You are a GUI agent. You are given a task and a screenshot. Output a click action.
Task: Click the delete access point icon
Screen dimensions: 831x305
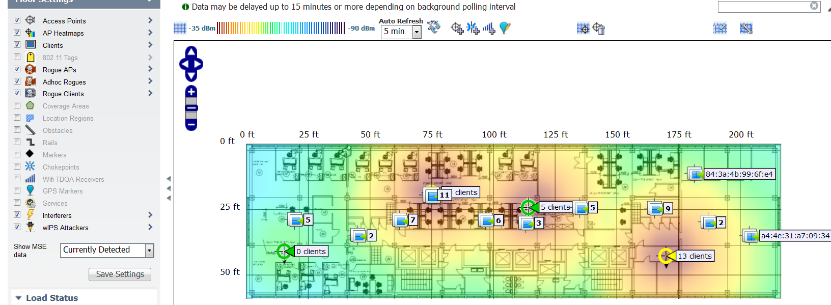point(599,29)
